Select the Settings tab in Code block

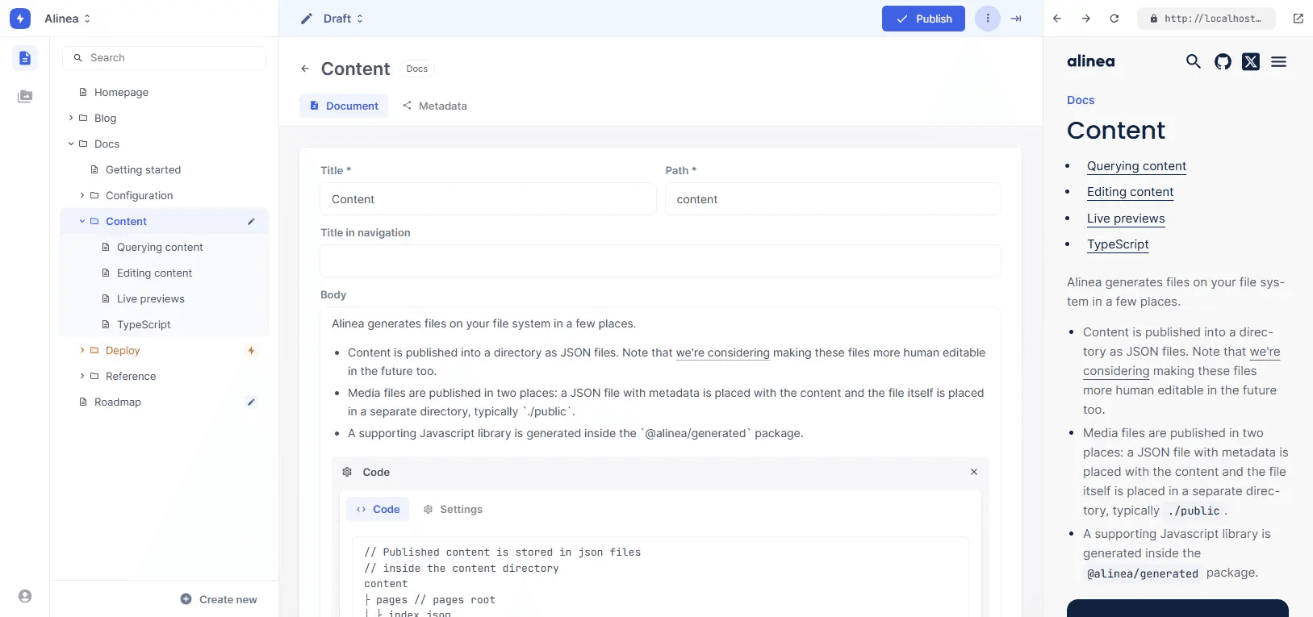453,510
